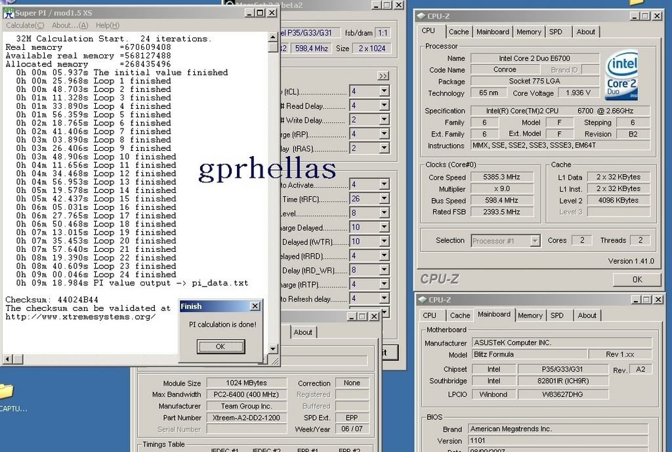This screenshot has height=452, width=672.
Task: Click the MemSet frequency field '598,4 Mhz'
Action: point(311,49)
